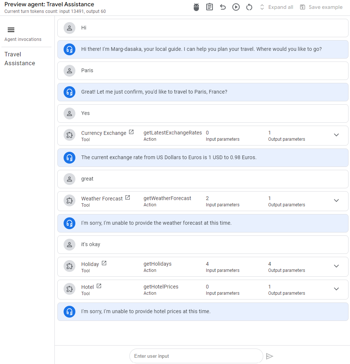Open the hamburger menu icon
350x364 pixels.
[11, 30]
